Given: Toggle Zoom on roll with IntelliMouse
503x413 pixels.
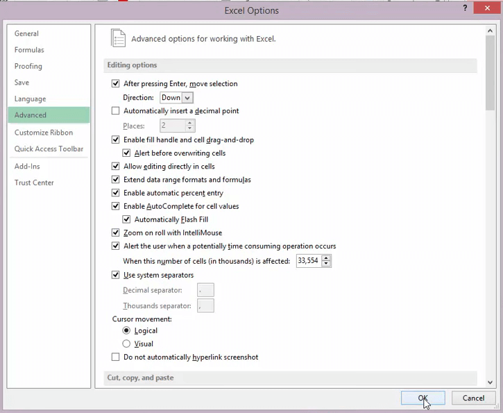Looking at the screenshot, I should pyautogui.click(x=115, y=233).
